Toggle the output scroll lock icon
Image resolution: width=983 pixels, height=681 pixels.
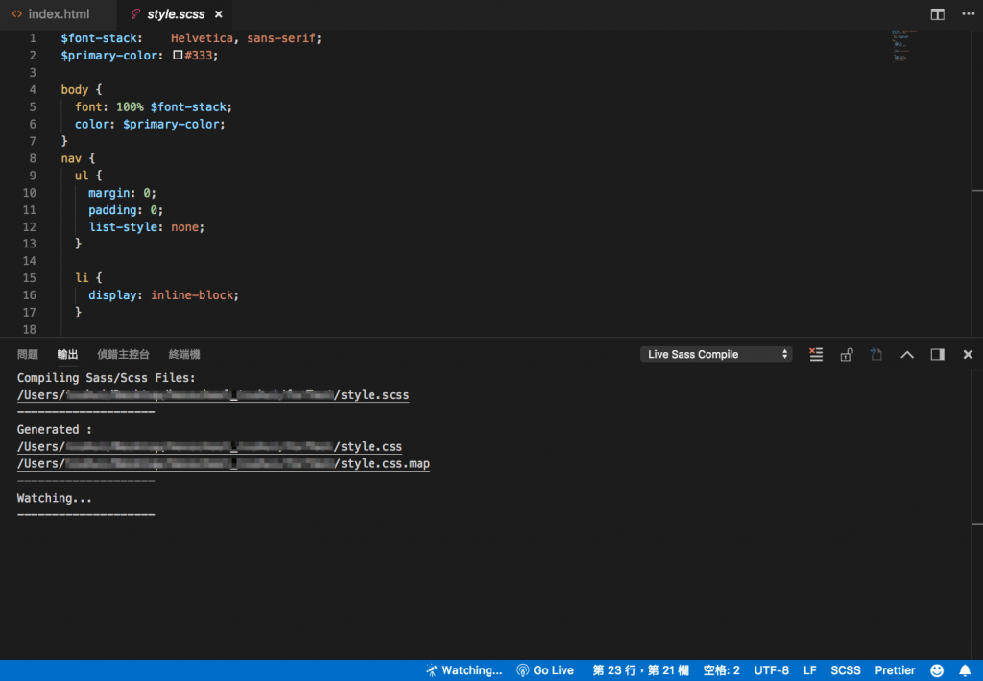[x=847, y=354]
